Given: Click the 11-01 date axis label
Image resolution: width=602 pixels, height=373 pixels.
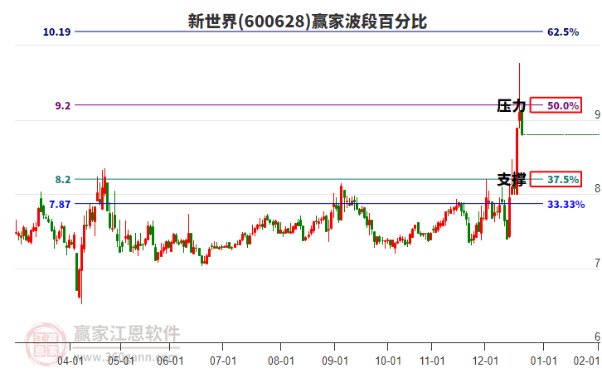Looking at the screenshot, I should point(432,361).
